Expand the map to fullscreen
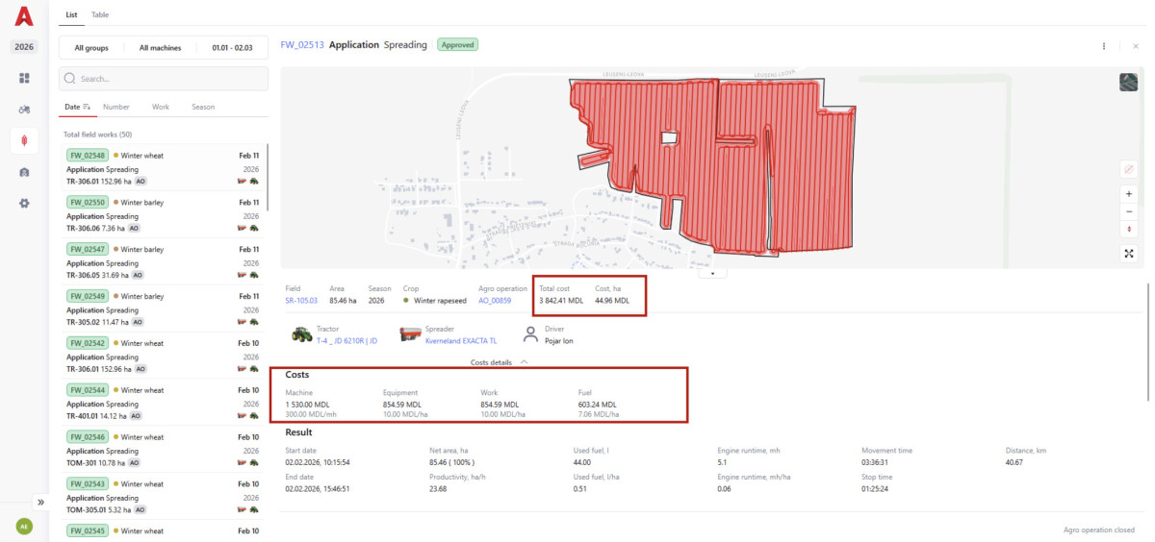The height and width of the screenshot is (542, 1155). coord(1129,254)
